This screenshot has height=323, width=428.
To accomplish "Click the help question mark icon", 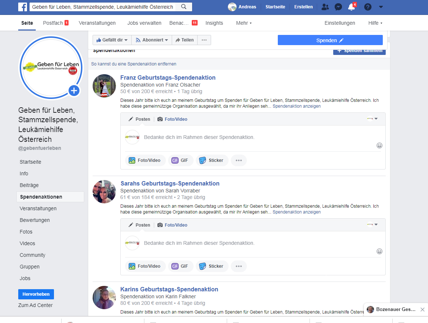I will coord(368,7).
